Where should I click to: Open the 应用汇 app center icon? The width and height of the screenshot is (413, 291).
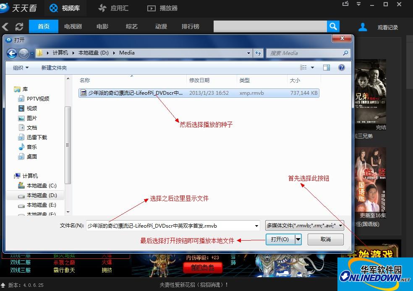click(103, 8)
